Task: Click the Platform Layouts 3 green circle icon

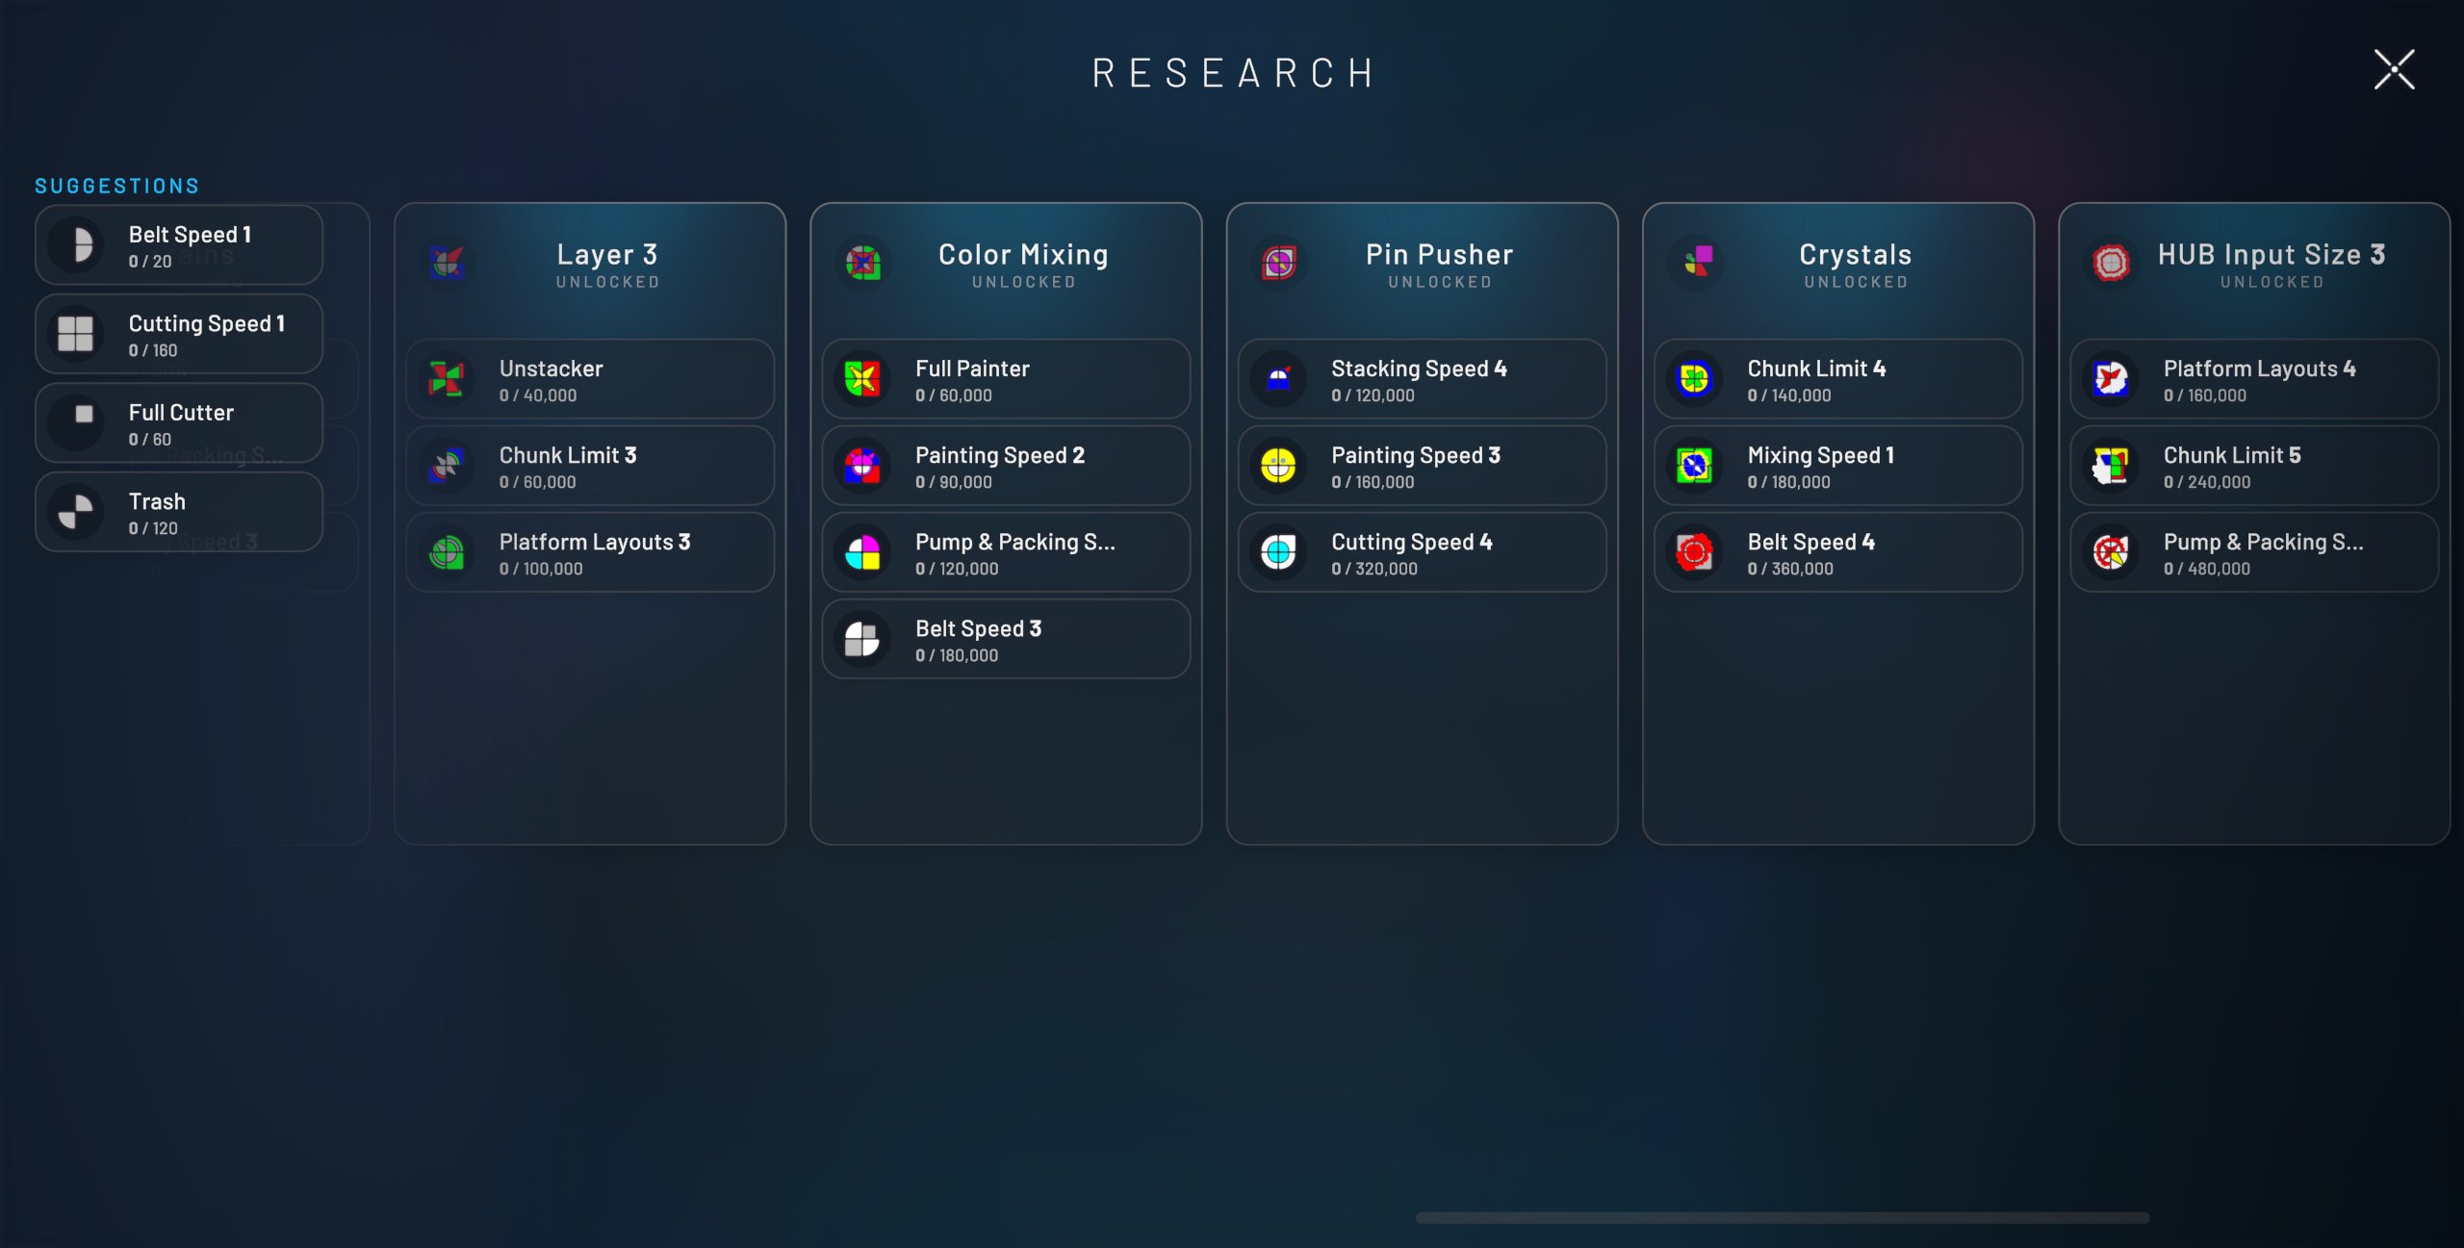Action: [447, 552]
